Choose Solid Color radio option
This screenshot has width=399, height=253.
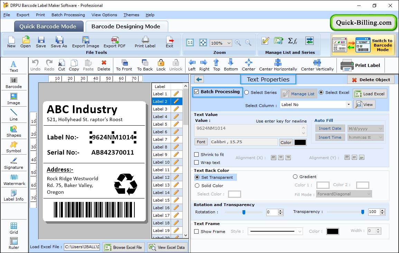[197, 186]
